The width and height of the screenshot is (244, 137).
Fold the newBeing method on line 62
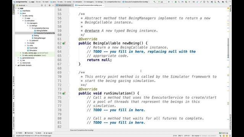69,43
